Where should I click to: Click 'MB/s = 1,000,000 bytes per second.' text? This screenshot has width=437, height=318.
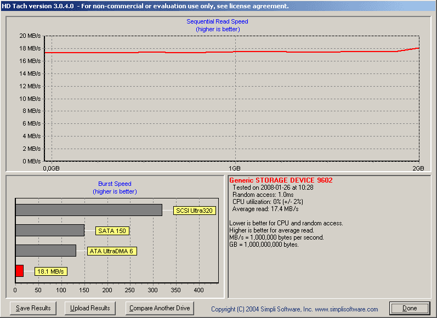point(276,237)
